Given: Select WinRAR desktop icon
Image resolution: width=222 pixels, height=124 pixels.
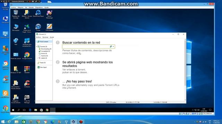Looking at the screenshot, I should pyautogui.click(x=27, y=70).
